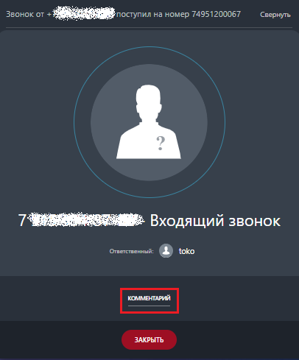This screenshot has height=360, width=299.
Task: Click the Входящий звонок status text
Action: click(x=215, y=220)
